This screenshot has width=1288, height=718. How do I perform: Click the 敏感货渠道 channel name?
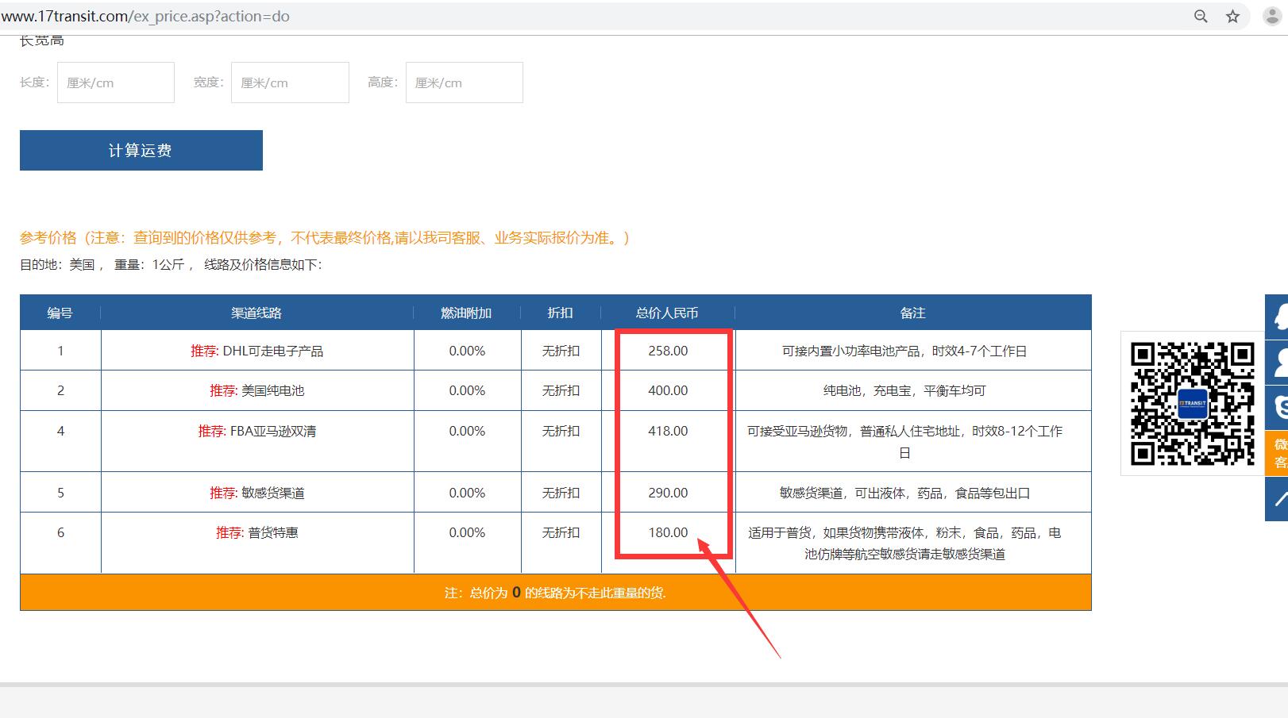coord(272,493)
